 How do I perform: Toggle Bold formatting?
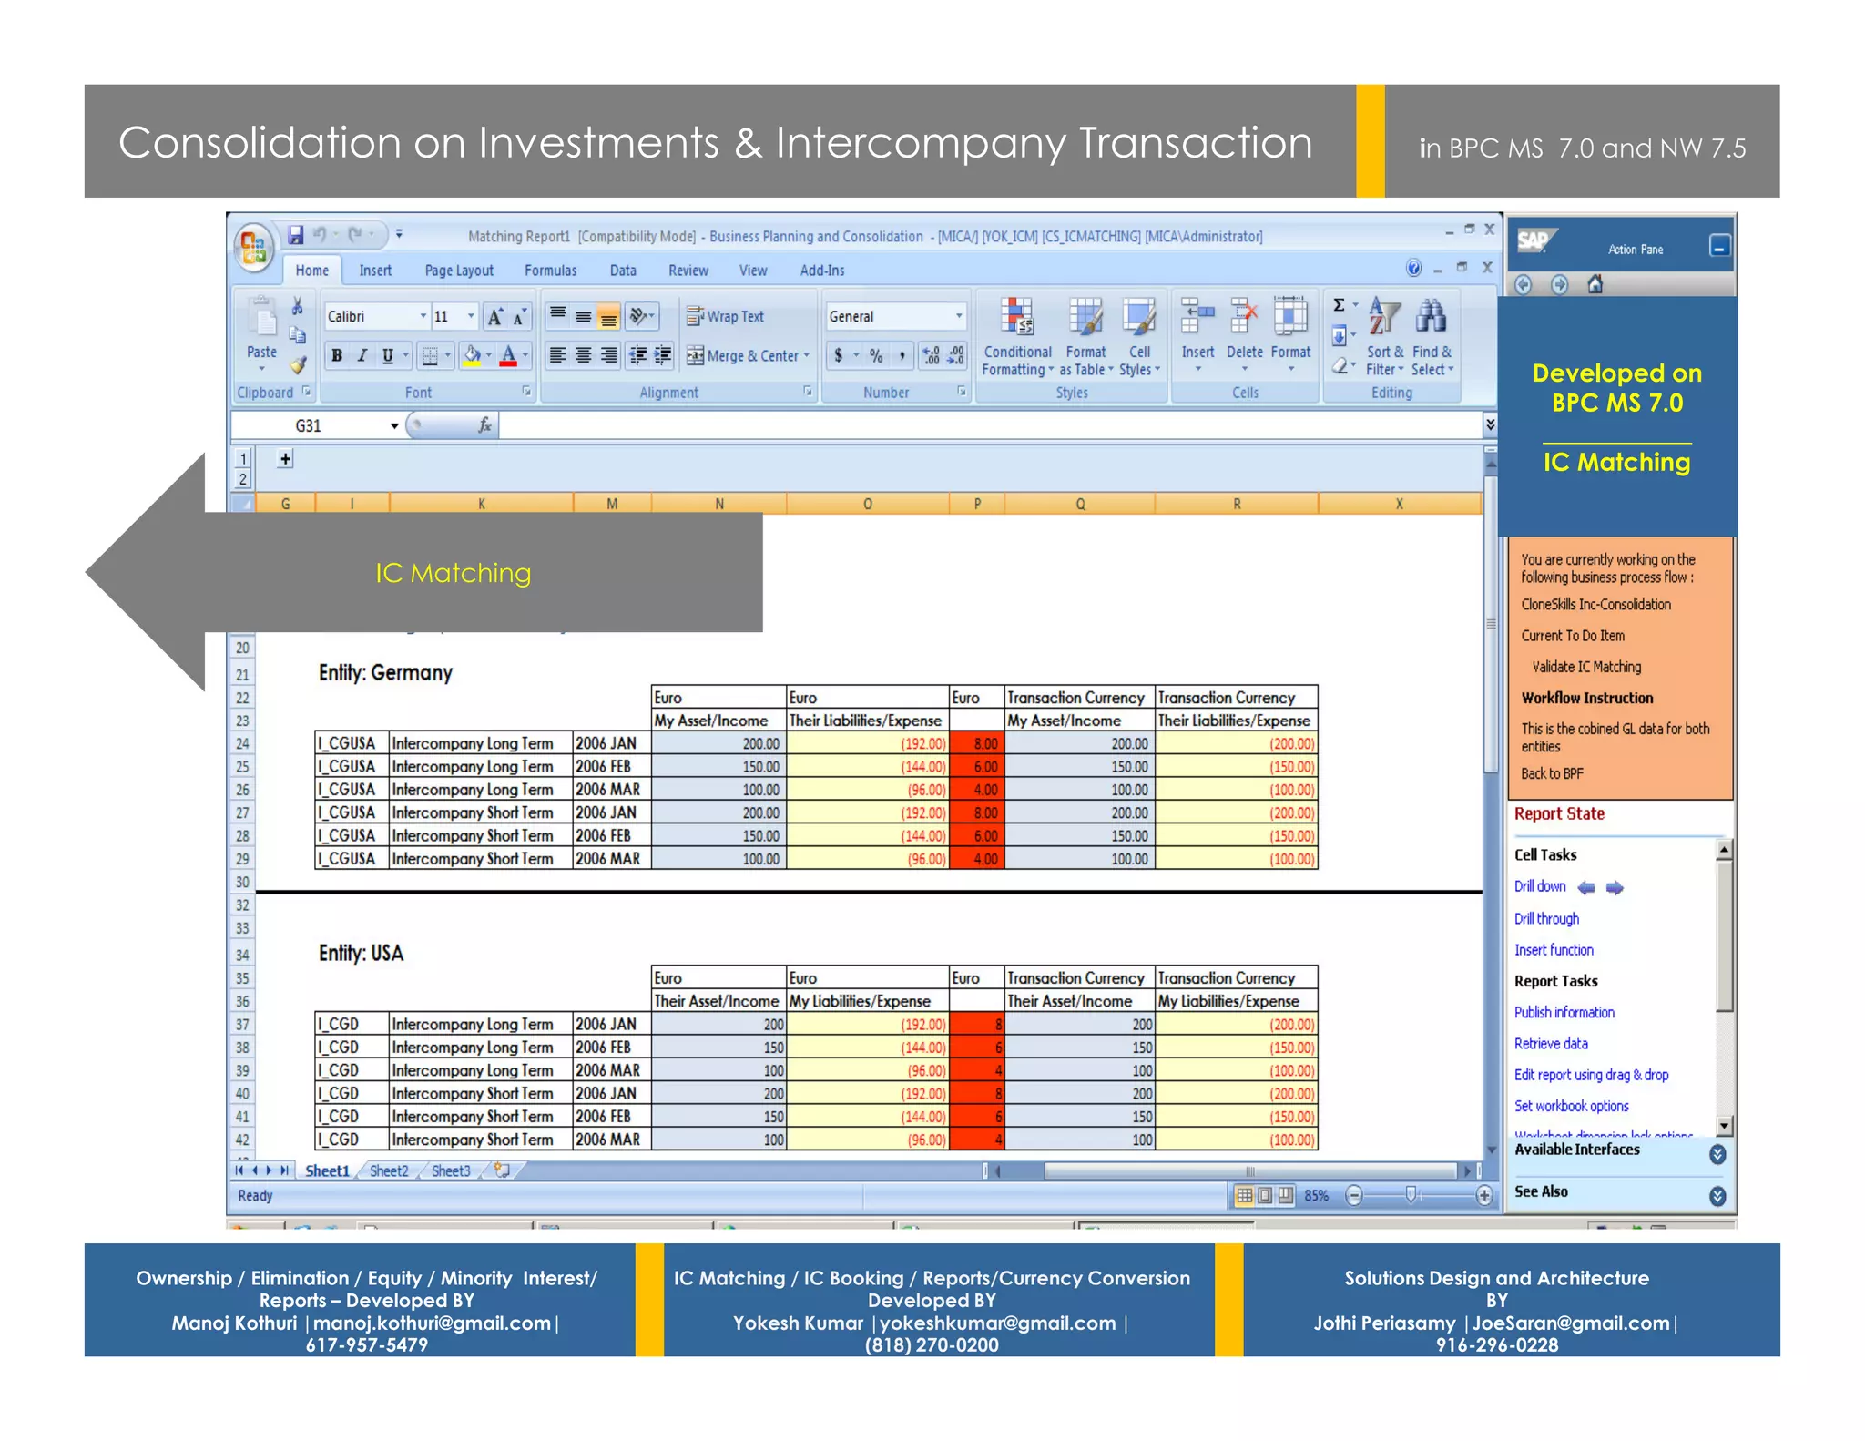(x=337, y=355)
